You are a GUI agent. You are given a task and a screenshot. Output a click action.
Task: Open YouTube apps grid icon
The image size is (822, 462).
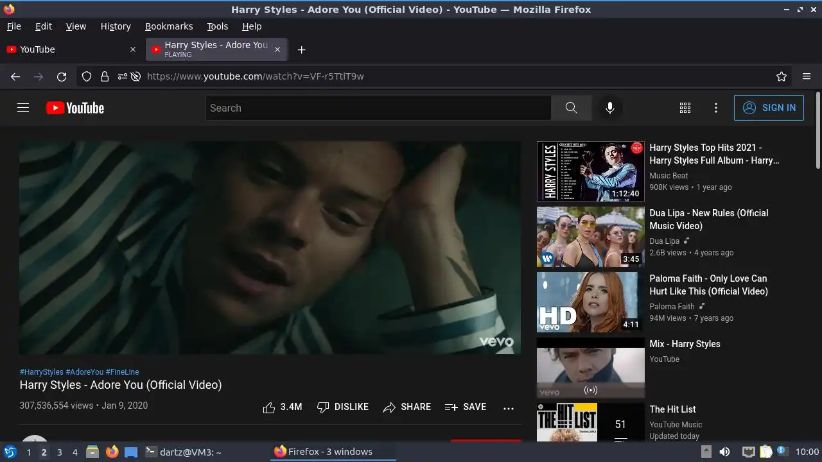pyautogui.click(x=685, y=108)
